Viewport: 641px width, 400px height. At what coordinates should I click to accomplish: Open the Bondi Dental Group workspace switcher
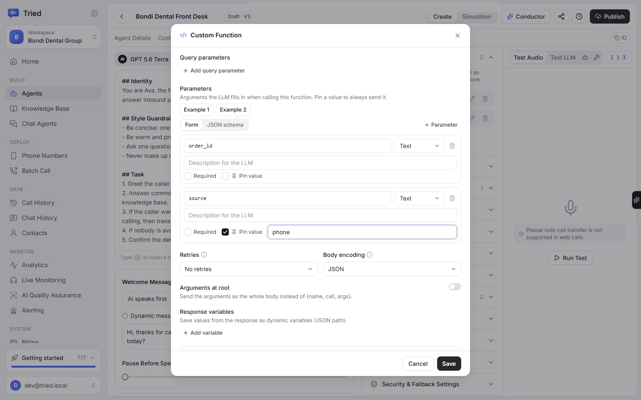coord(53,37)
